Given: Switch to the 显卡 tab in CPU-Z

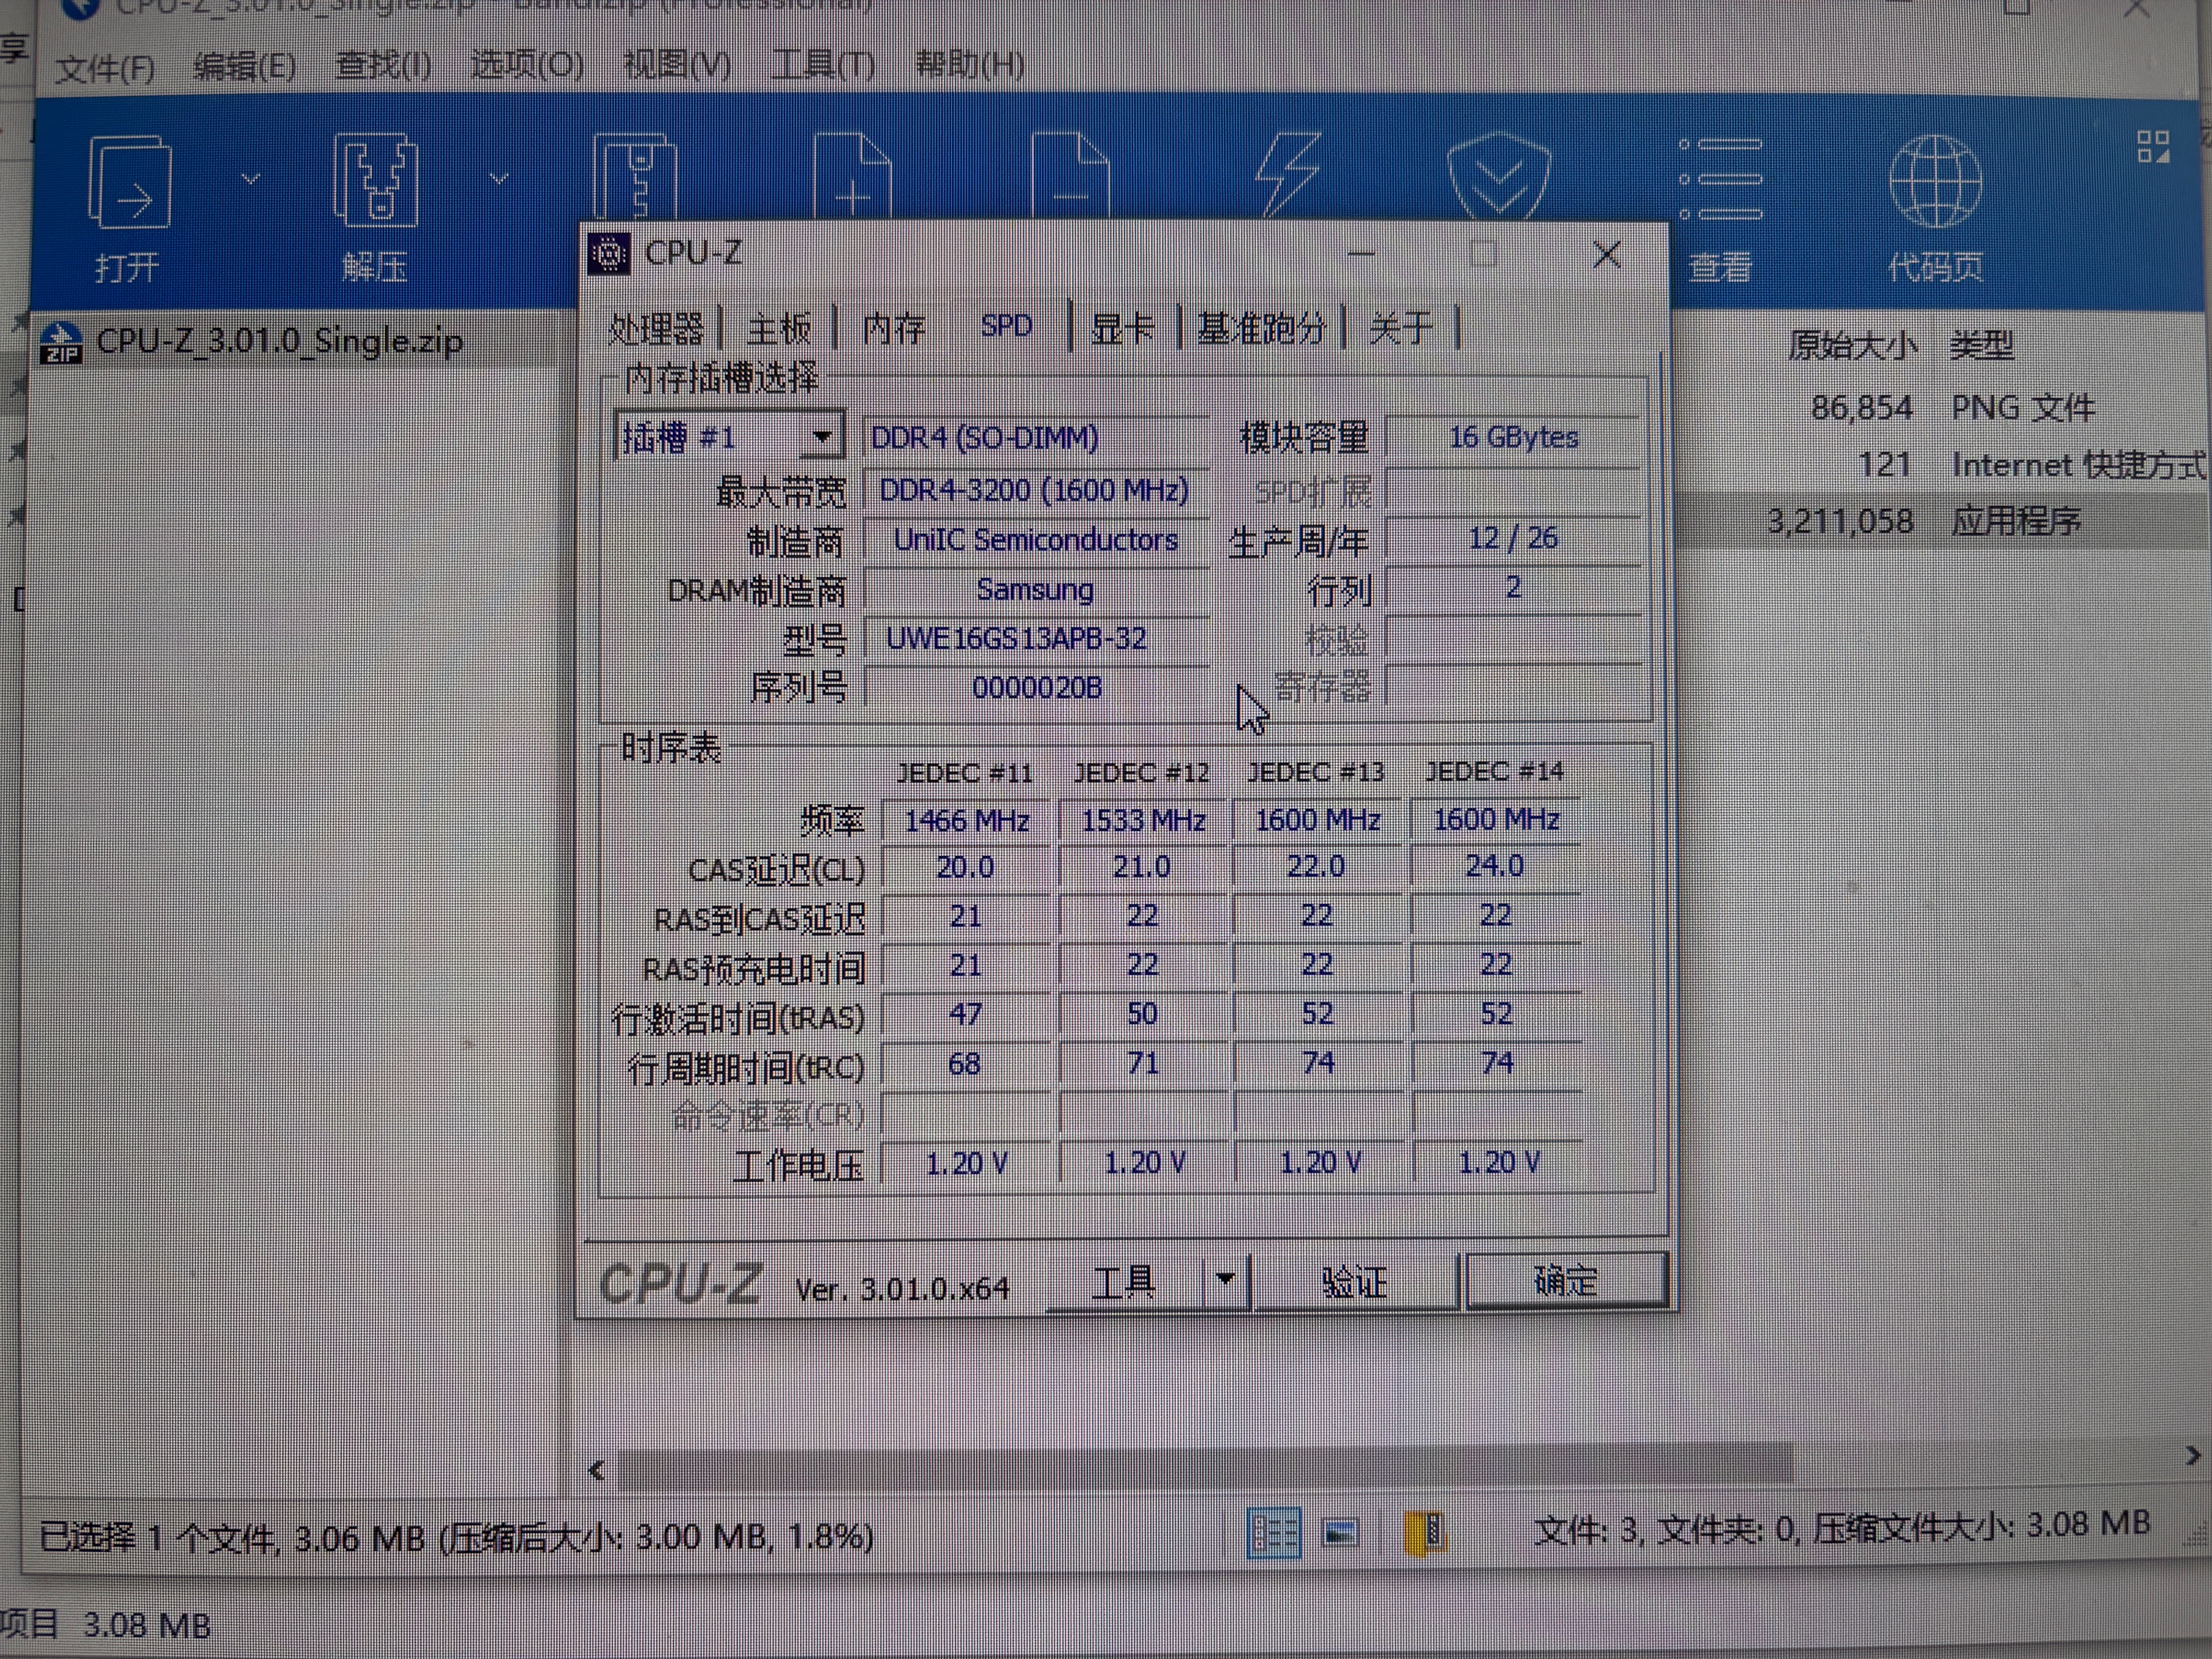Looking at the screenshot, I should coord(1122,328).
